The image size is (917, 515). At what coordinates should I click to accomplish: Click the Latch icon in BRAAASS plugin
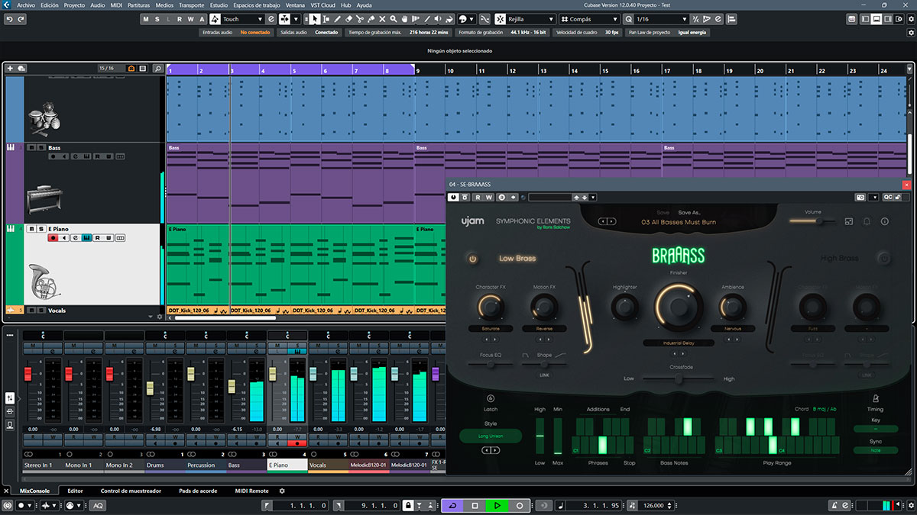pyautogui.click(x=491, y=399)
